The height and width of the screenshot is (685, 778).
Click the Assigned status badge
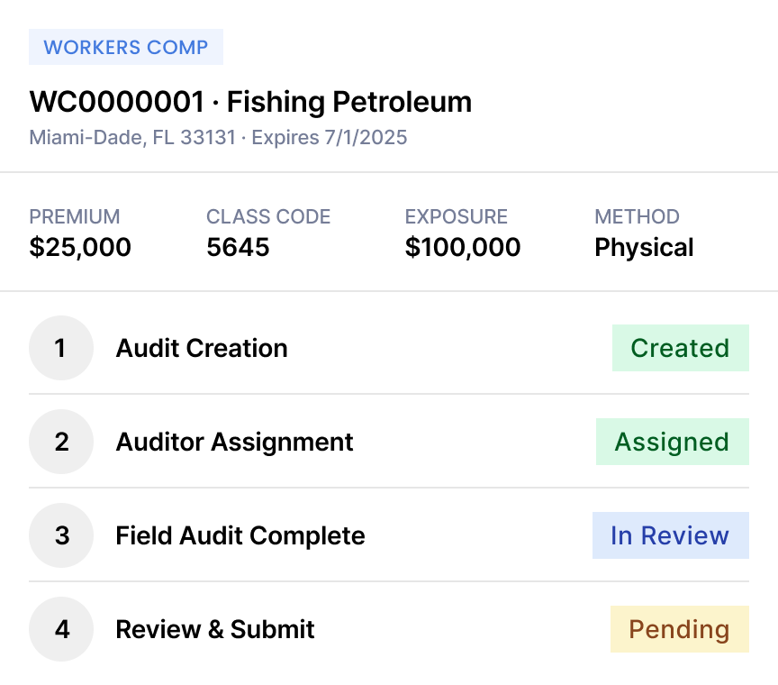(673, 442)
